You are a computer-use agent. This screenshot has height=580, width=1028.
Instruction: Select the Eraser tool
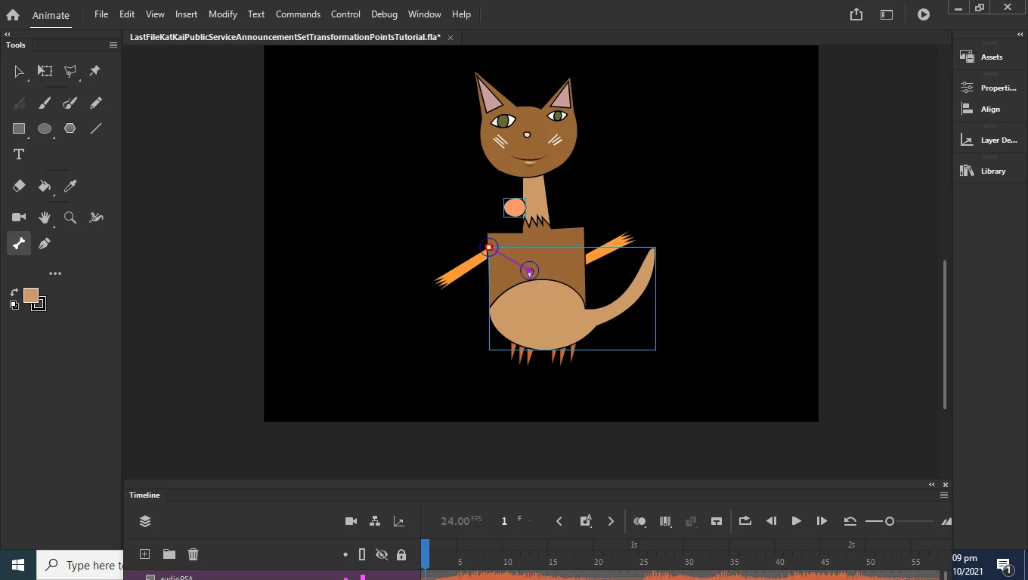(x=19, y=186)
